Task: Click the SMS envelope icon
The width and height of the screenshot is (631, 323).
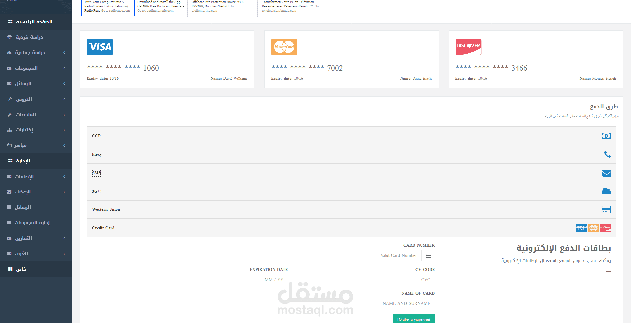Action: click(606, 173)
